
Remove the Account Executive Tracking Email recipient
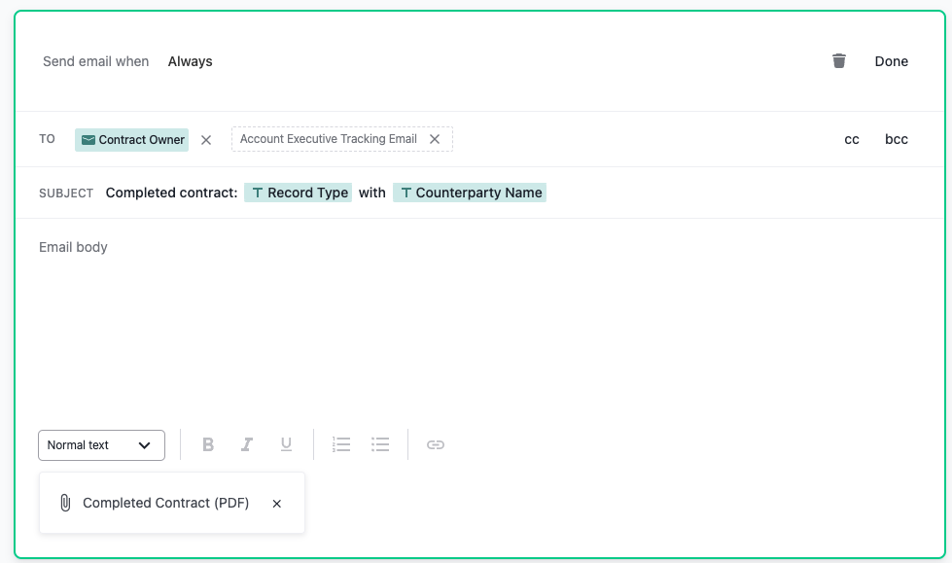pos(435,139)
